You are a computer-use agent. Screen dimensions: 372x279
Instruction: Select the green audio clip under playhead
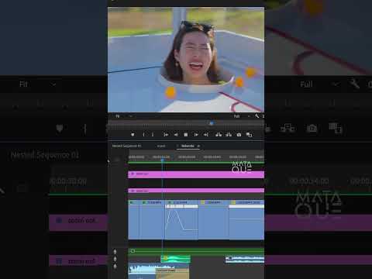point(176,259)
